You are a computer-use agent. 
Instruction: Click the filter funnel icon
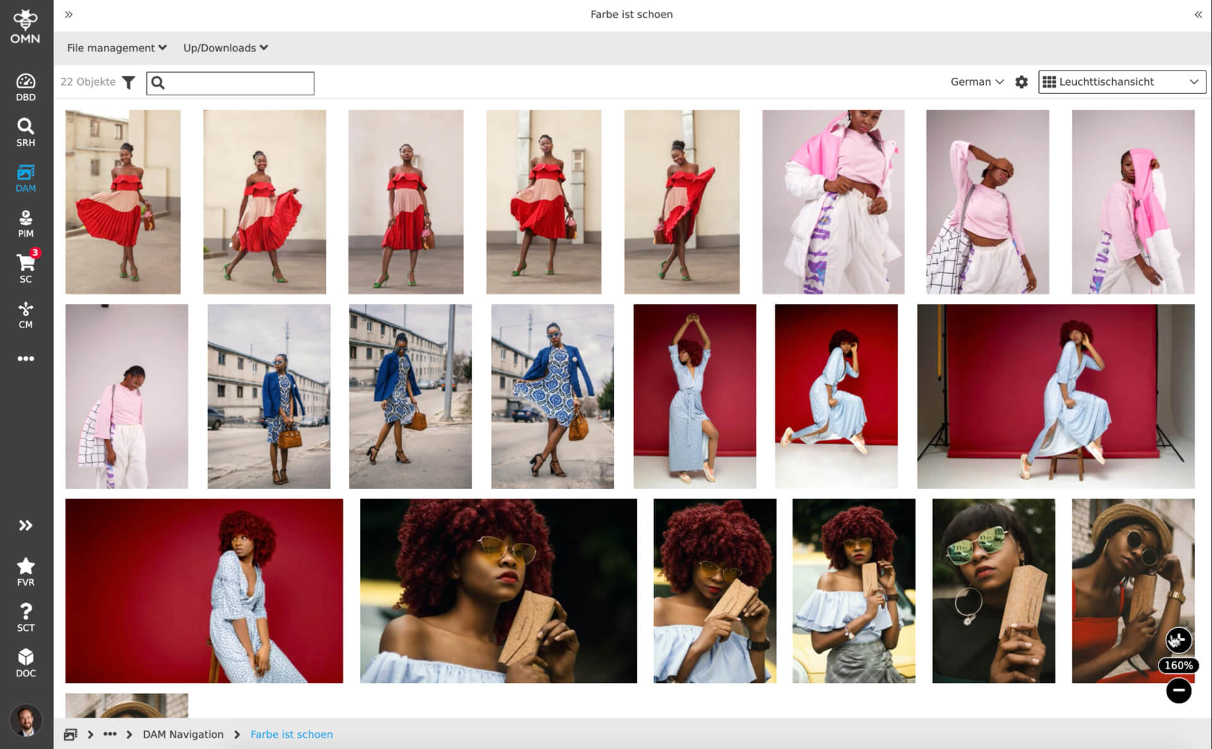(x=128, y=83)
